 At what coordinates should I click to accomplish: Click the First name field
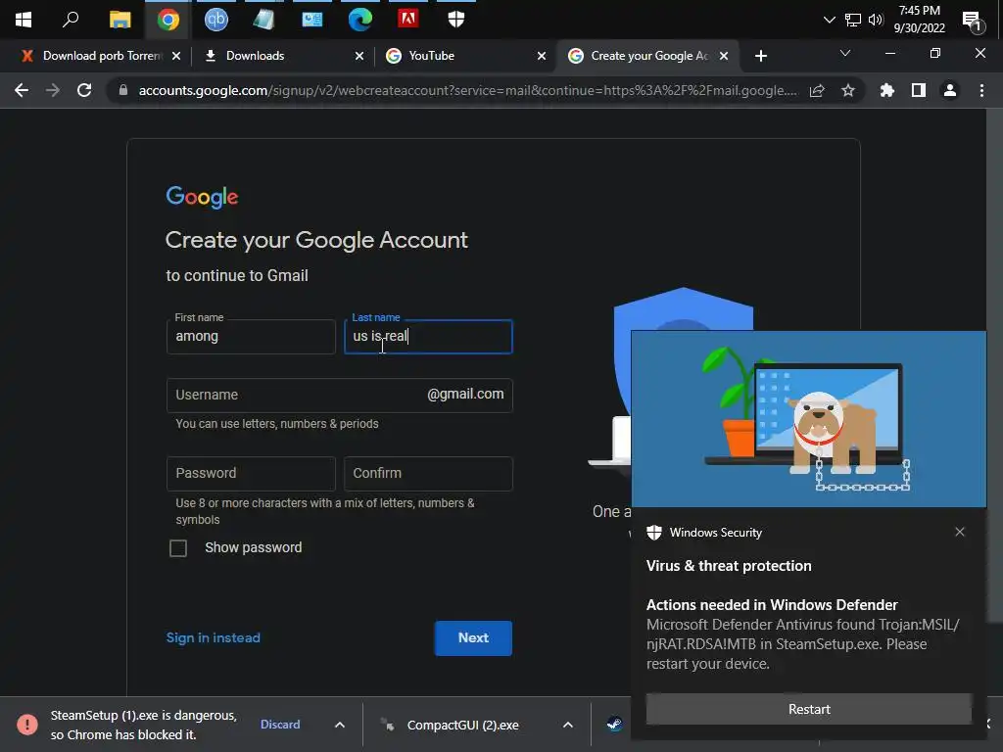tap(251, 337)
